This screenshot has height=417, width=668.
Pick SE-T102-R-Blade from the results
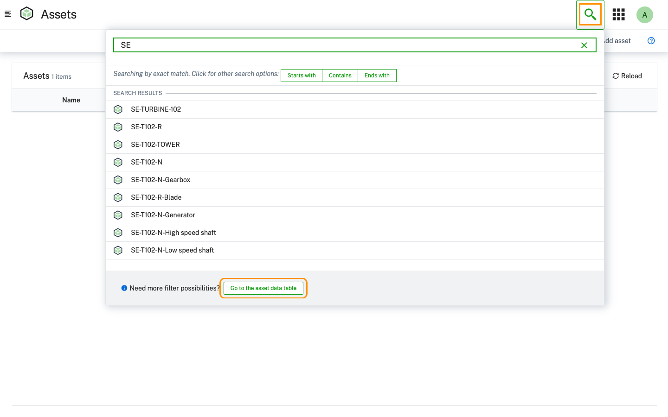156,197
